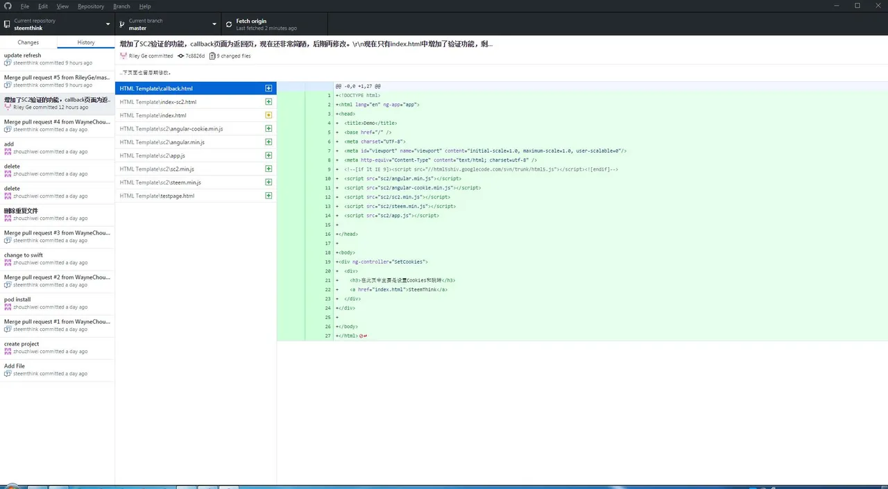
Task: Select file sc2\angular-cookie.min.js in list
Action: [x=196, y=129]
